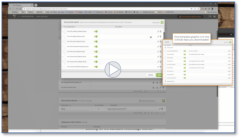Add a new application group with green plus
The image size is (240, 138).
point(164,101)
